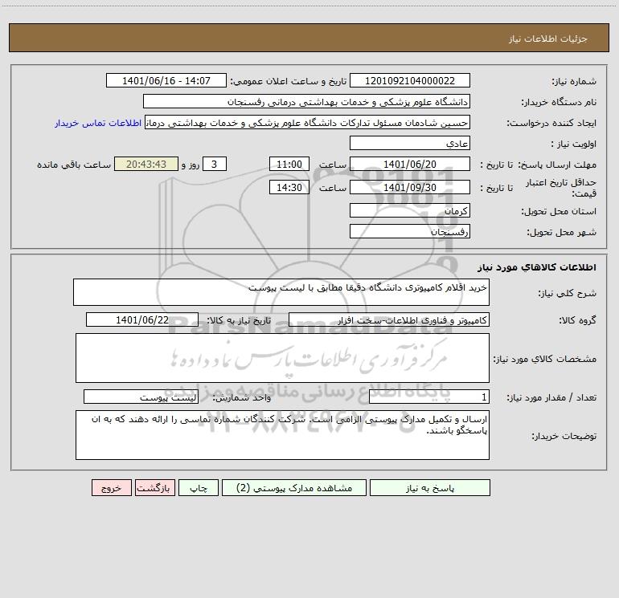Click the buyer notes text area
The height and width of the screenshot is (598, 619).
[x=282, y=435]
